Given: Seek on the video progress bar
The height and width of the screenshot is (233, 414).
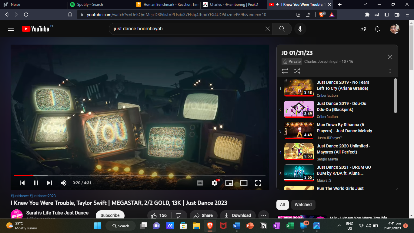Looking at the screenshot, I should coord(140,175).
